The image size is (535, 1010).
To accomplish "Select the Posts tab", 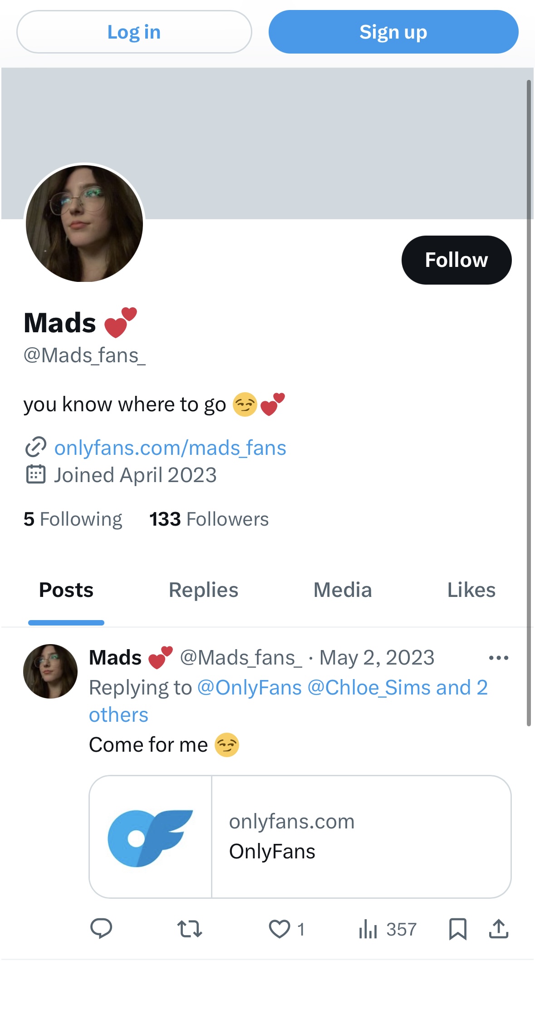I will (x=66, y=590).
